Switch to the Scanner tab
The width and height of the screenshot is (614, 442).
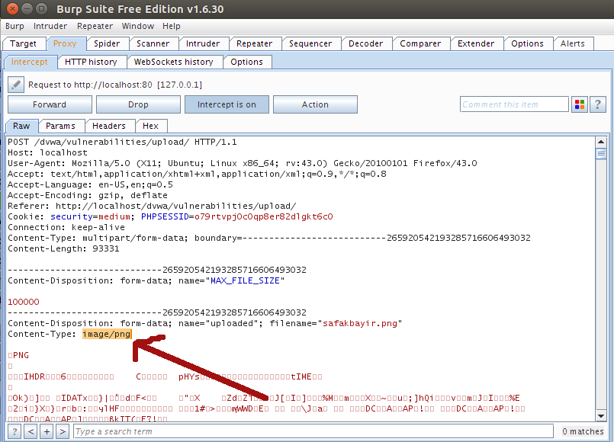153,43
